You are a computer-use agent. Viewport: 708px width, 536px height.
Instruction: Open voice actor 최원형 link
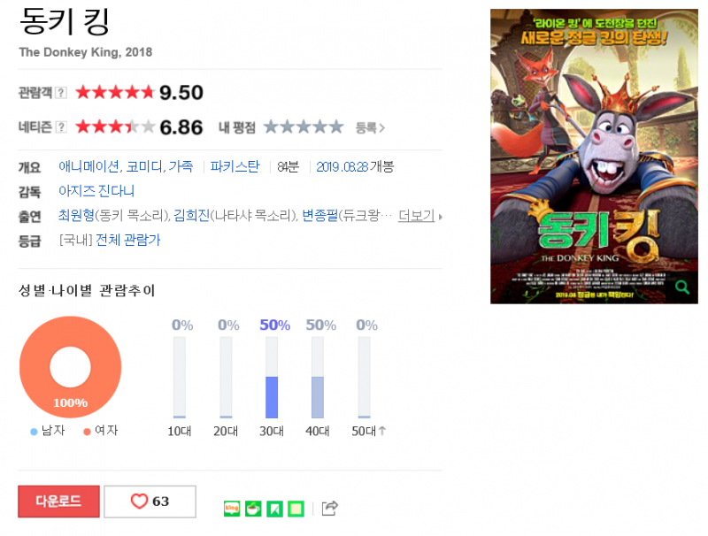[x=76, y=215]
